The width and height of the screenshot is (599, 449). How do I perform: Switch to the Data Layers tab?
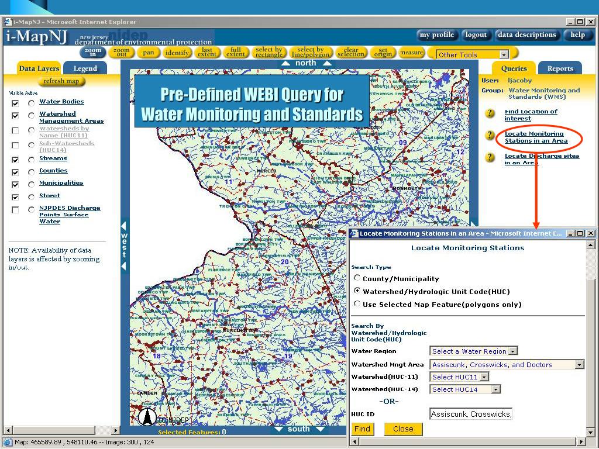point(39,68)
